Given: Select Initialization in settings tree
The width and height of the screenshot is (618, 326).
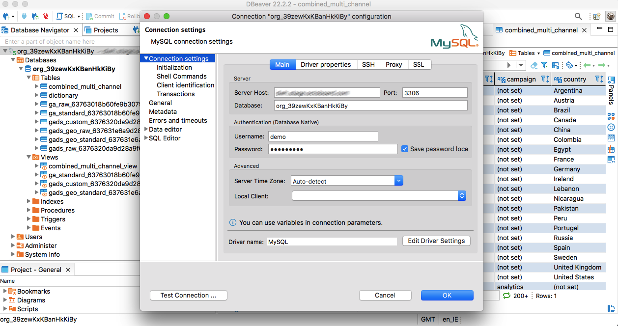Looking at the screenshot, I should (174, 67).
